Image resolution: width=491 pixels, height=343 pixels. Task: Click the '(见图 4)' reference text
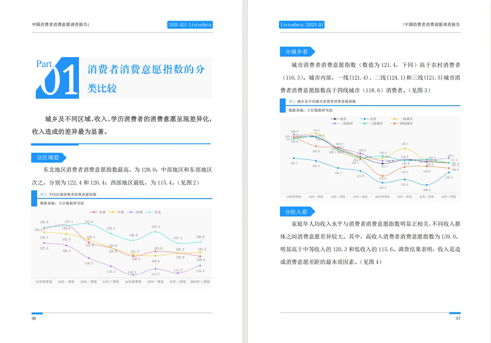point(370,262)
